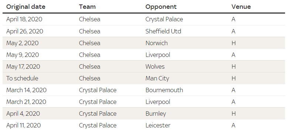Viewport: 288px width, 137px height.
Task: Select the Bournemouth opponent cell
Action: tap(164, 90)
